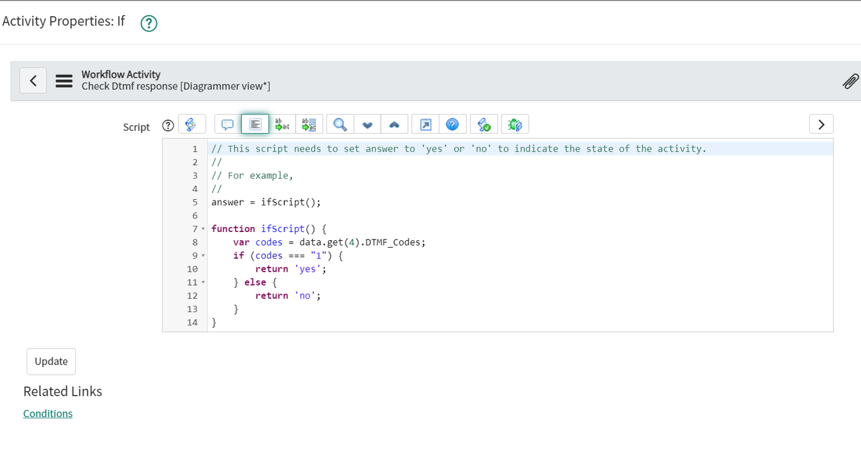
Task: Open the editor help blue question icon
Action: 452,124
